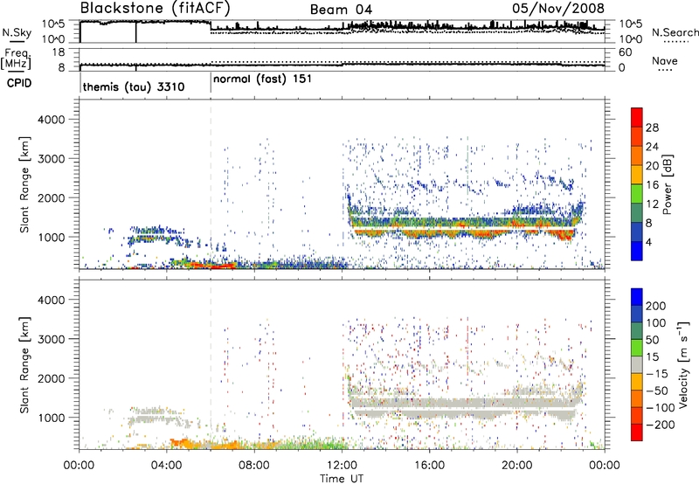
Task: Pick the velocity colorbar segment between 100 and 200
Action: (637, 314)
